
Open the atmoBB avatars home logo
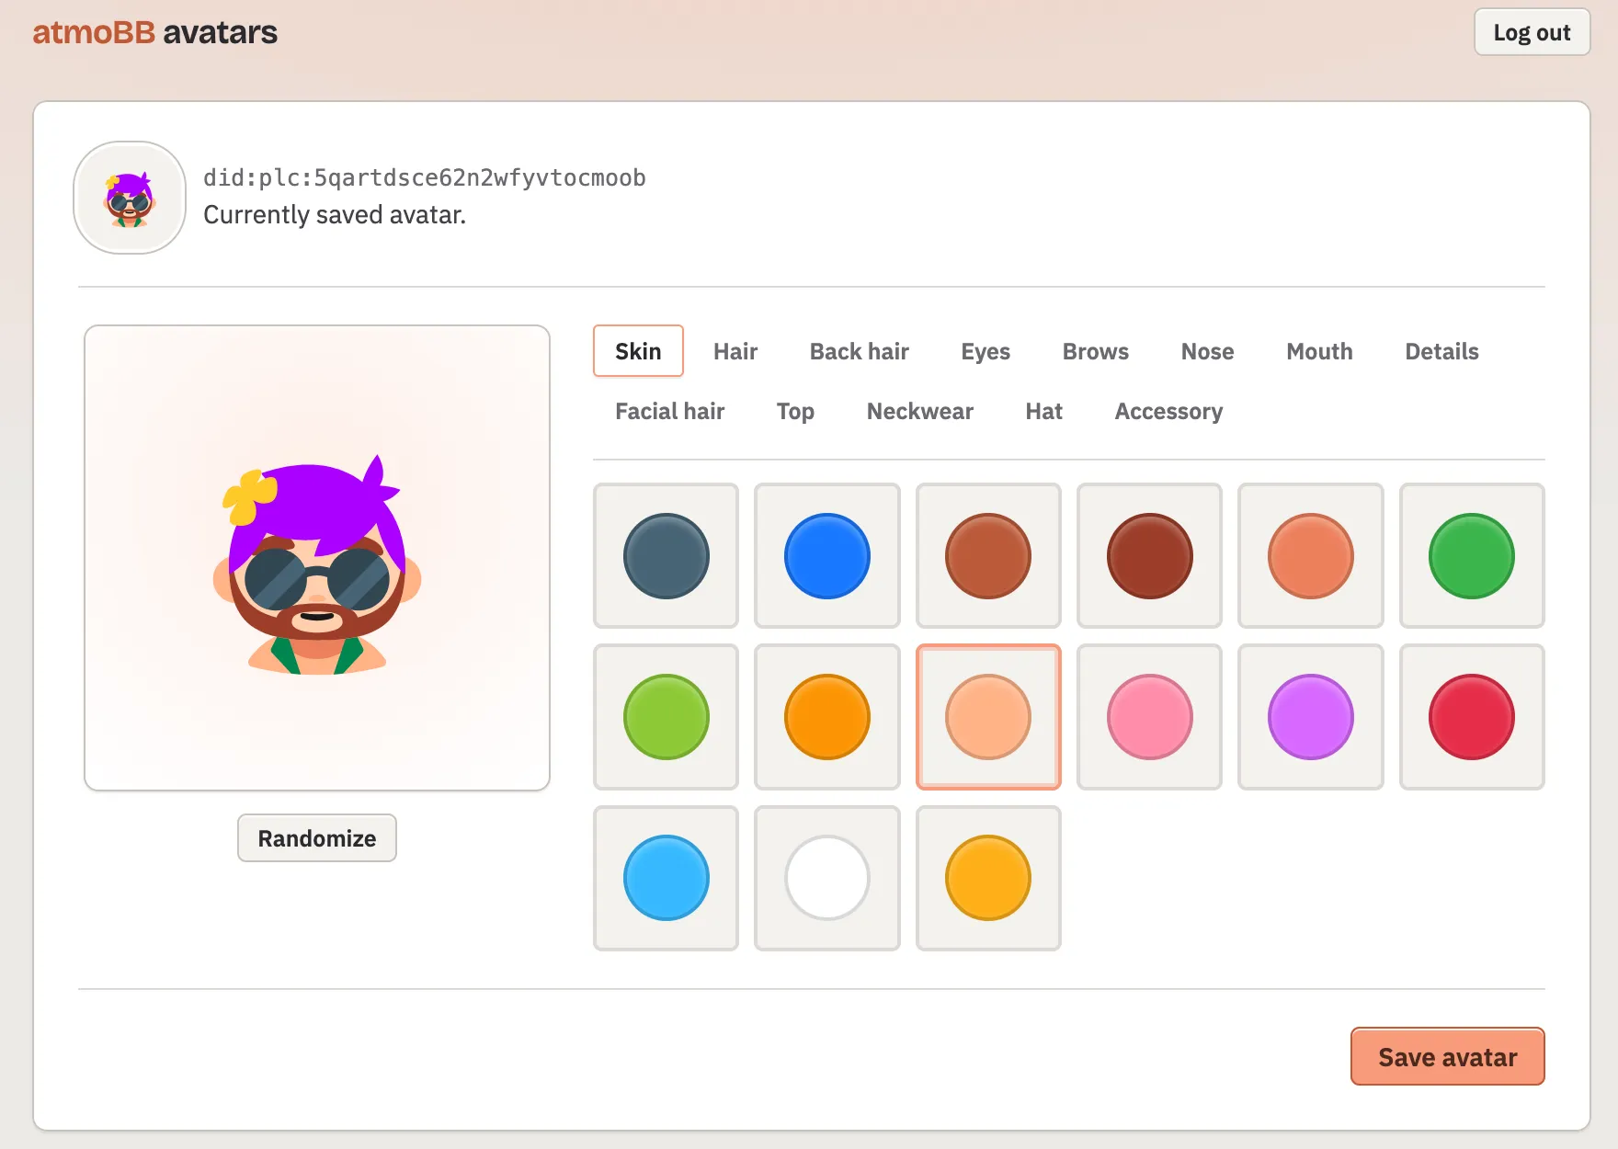(x=154, y=32)
